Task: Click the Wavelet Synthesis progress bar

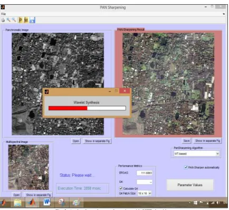Action: pyautogui.click(x=87, y=108)
